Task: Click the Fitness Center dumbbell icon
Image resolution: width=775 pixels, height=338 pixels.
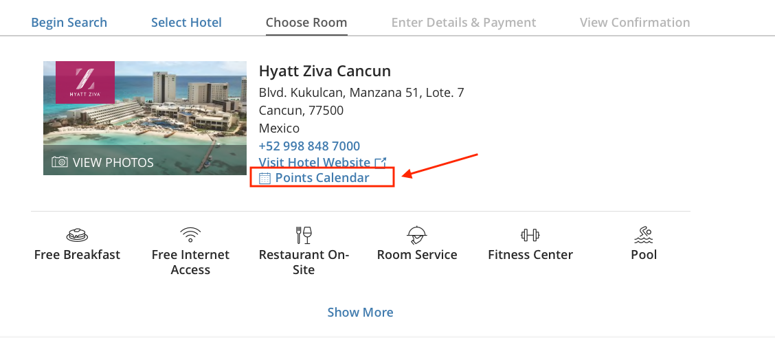Action: tap(530, 235)
